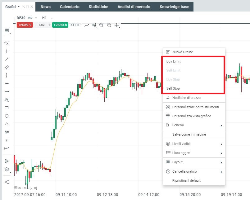Click the green buy price 12690.8 button
This screenshot has height=200, width=250.
(x=60, y=25)
